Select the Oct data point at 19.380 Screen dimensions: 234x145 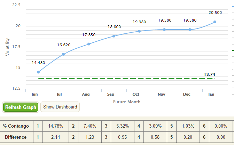tap(139, 31)
